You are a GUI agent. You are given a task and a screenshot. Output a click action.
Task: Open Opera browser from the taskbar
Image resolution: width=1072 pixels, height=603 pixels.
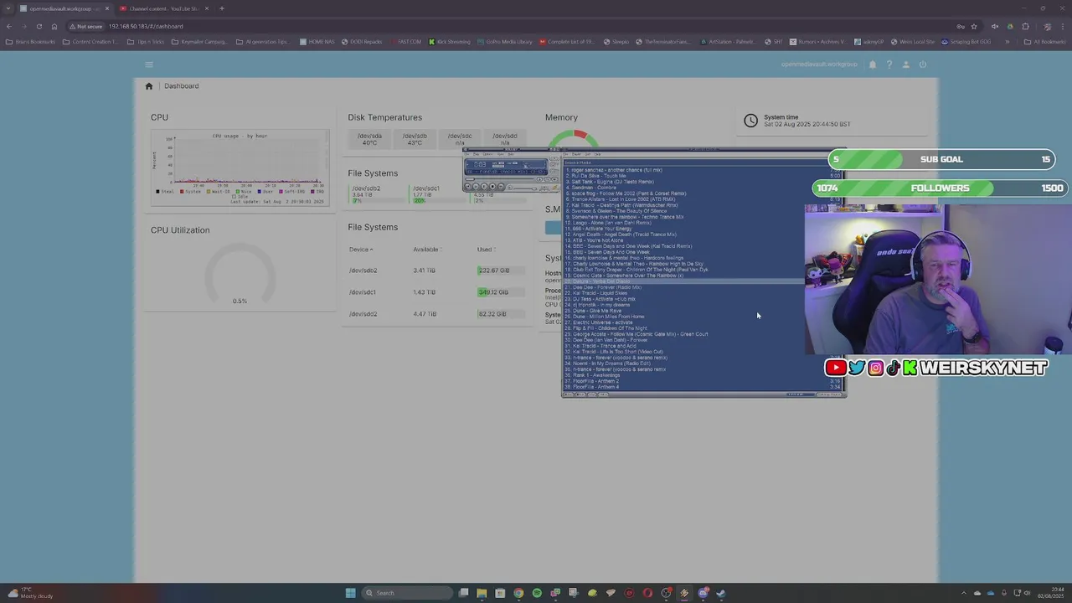(647, 593)
